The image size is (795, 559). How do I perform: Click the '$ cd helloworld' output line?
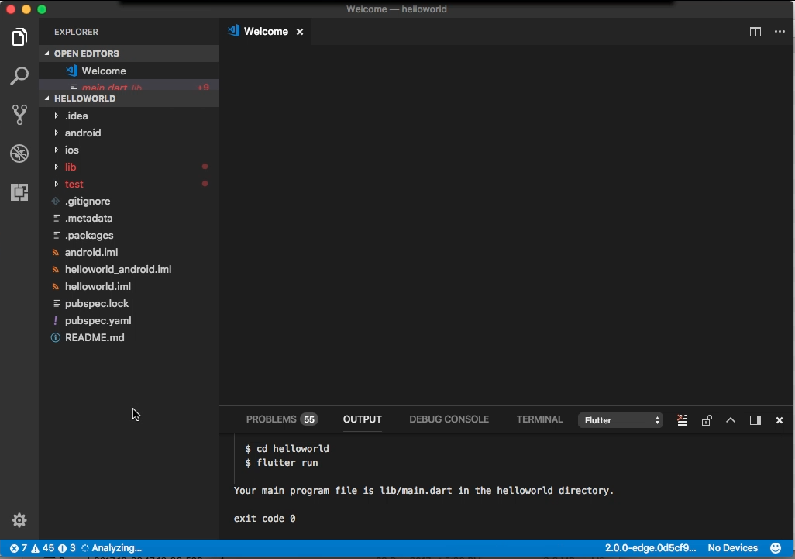tap(287, 449)
